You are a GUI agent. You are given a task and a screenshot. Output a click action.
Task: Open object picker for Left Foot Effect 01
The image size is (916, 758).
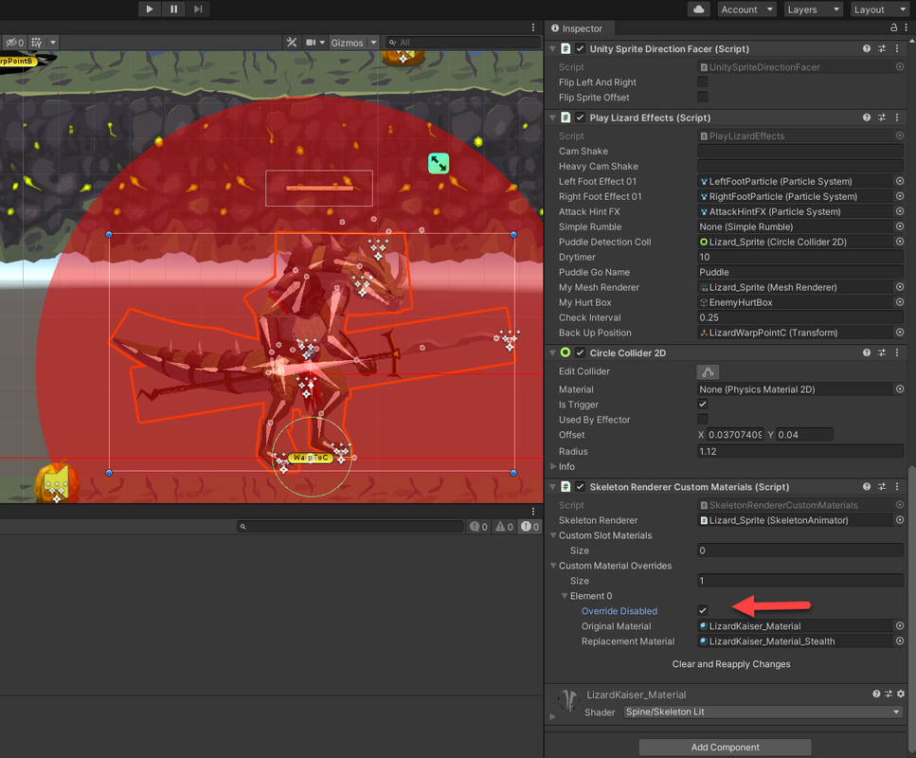tap(900, 181)
